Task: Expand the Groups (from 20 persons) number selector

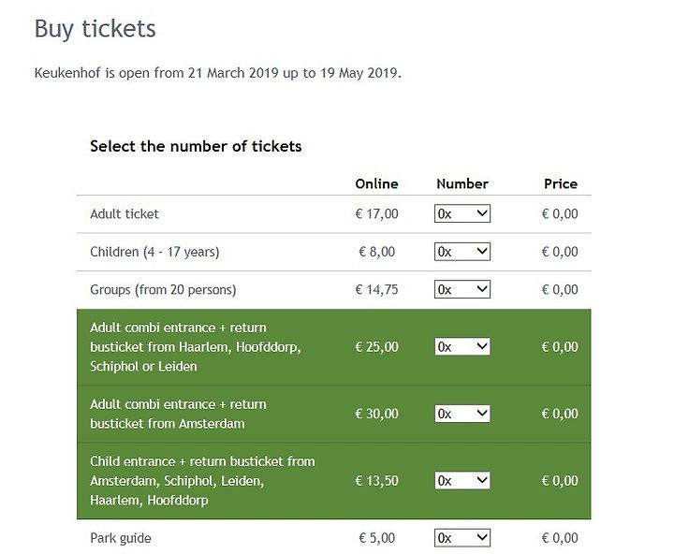Action: [462, 289]
